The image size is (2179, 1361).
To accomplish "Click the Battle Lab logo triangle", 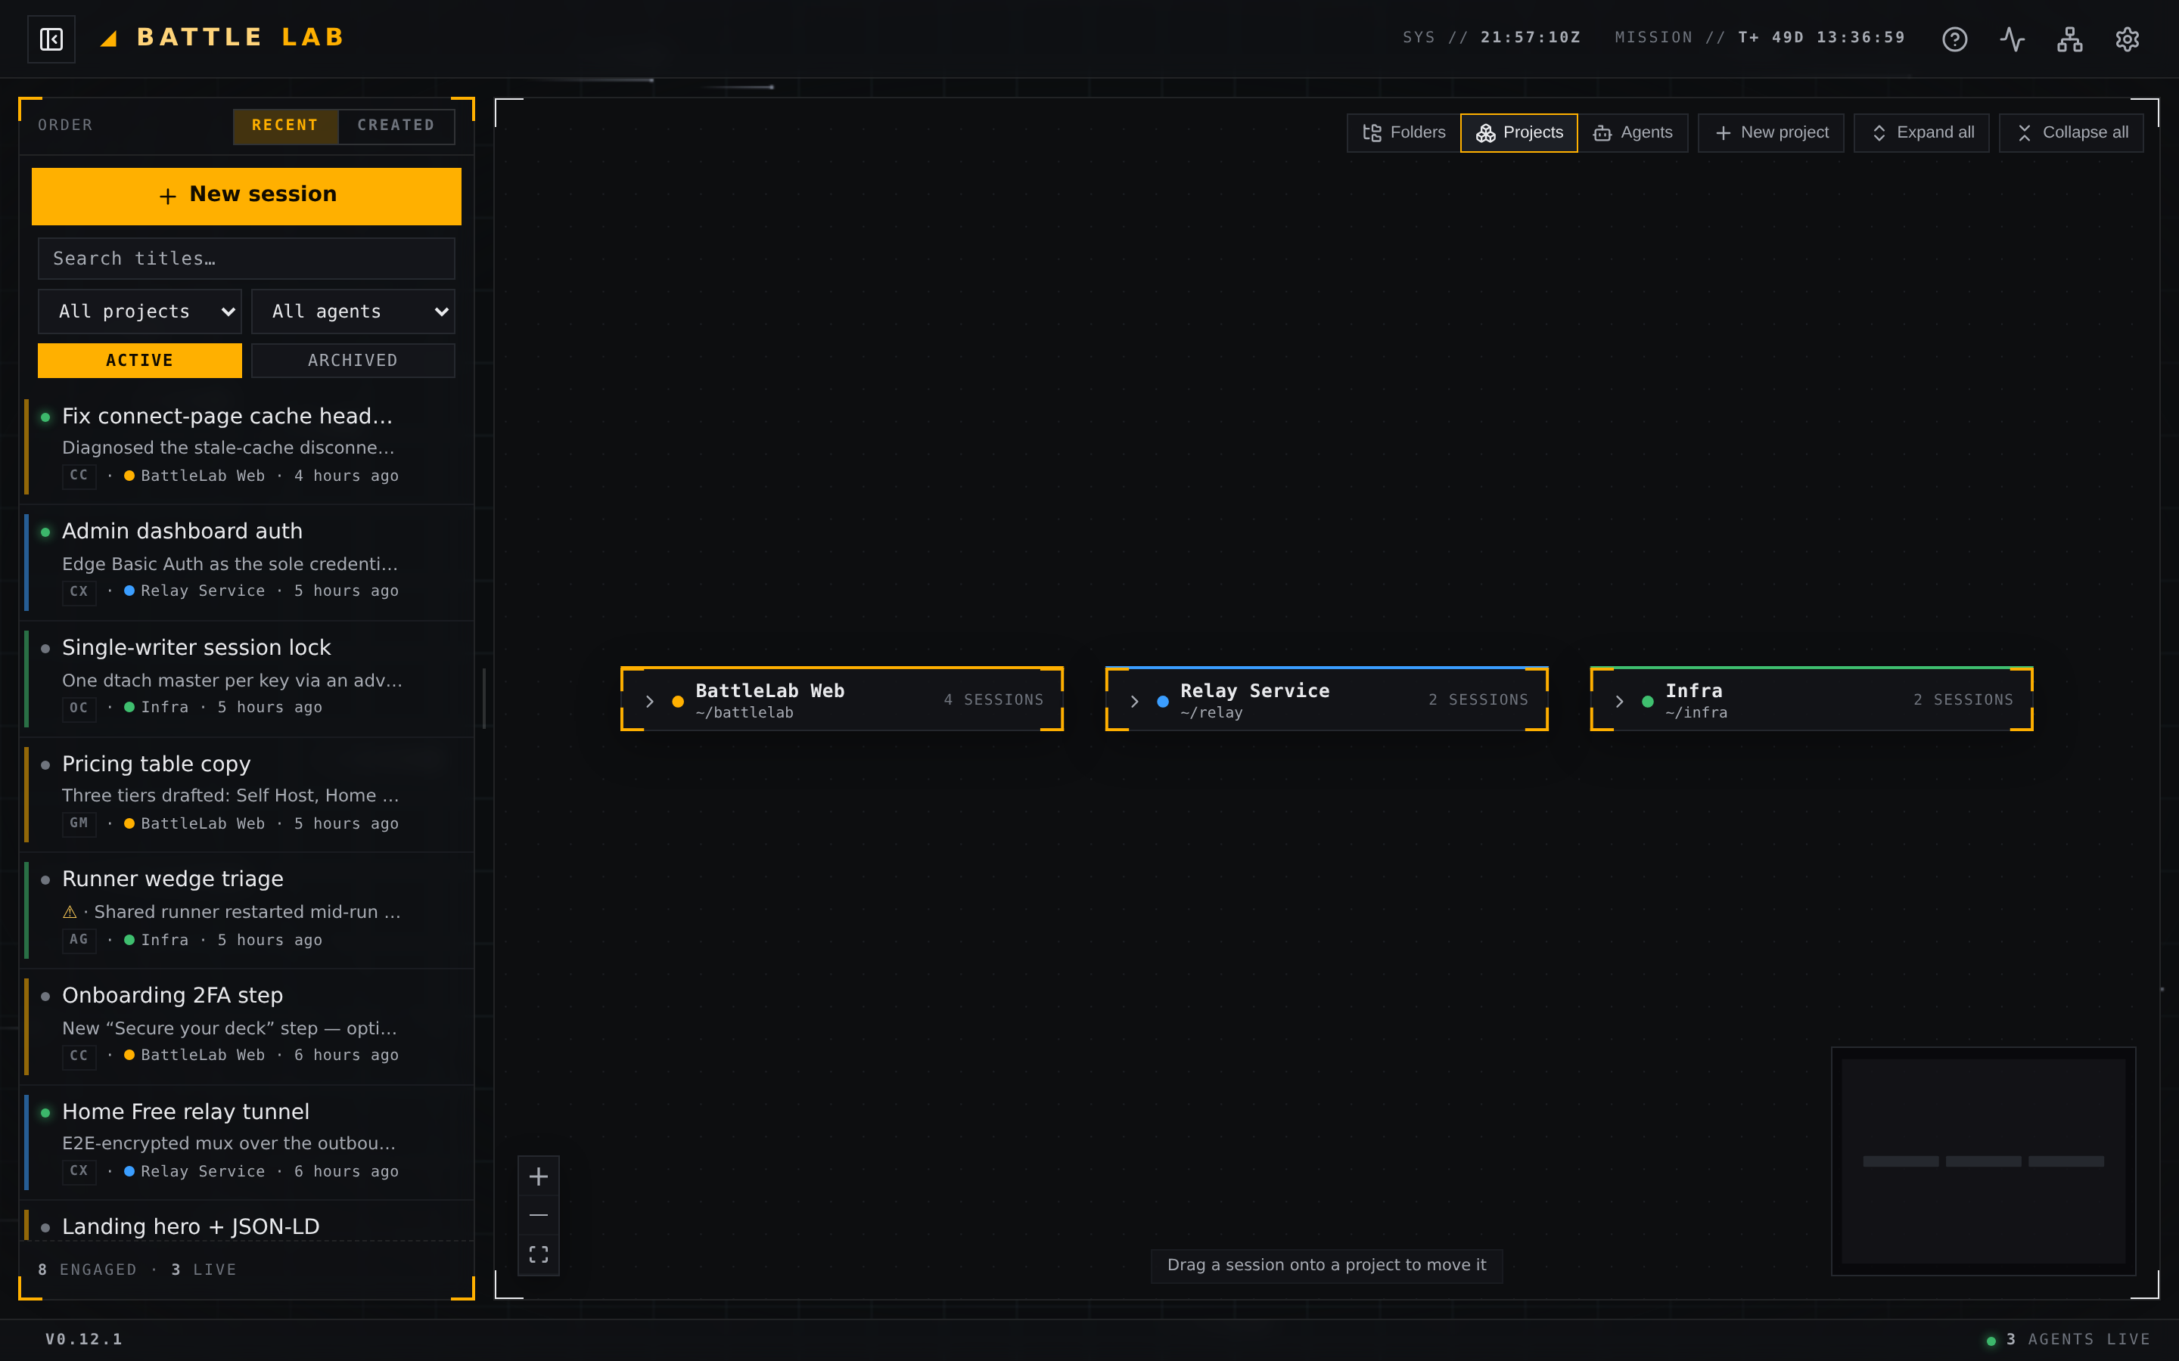I will click(109, 39).
